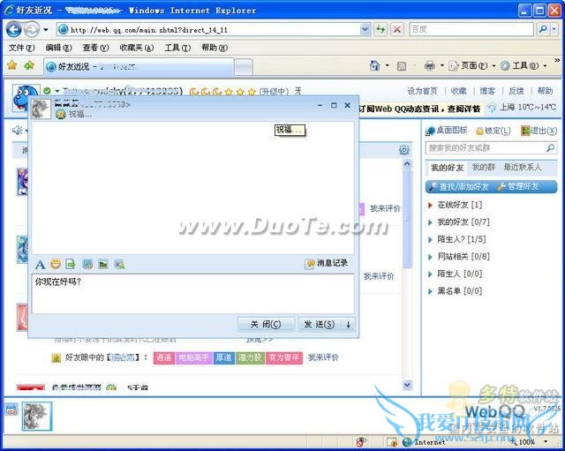Open the emoticon smiley picker in chat
Screen dimensions: 565x451
(56, 264)
